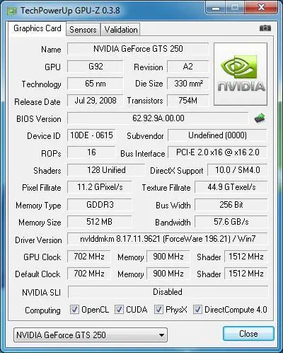Open the GPU selection dropdown
The image size is (283, 353).
[91, 335]
